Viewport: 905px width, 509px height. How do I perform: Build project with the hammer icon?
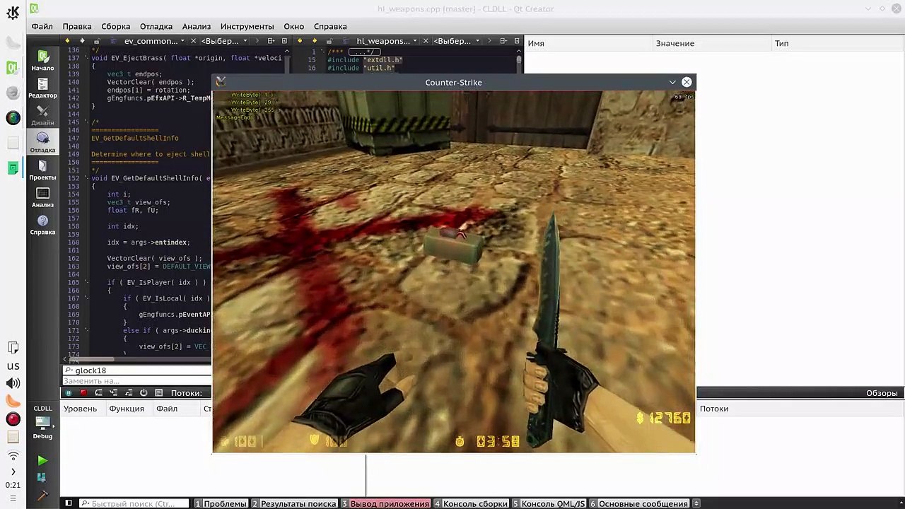pyautogui.click(x=42, y=496)
